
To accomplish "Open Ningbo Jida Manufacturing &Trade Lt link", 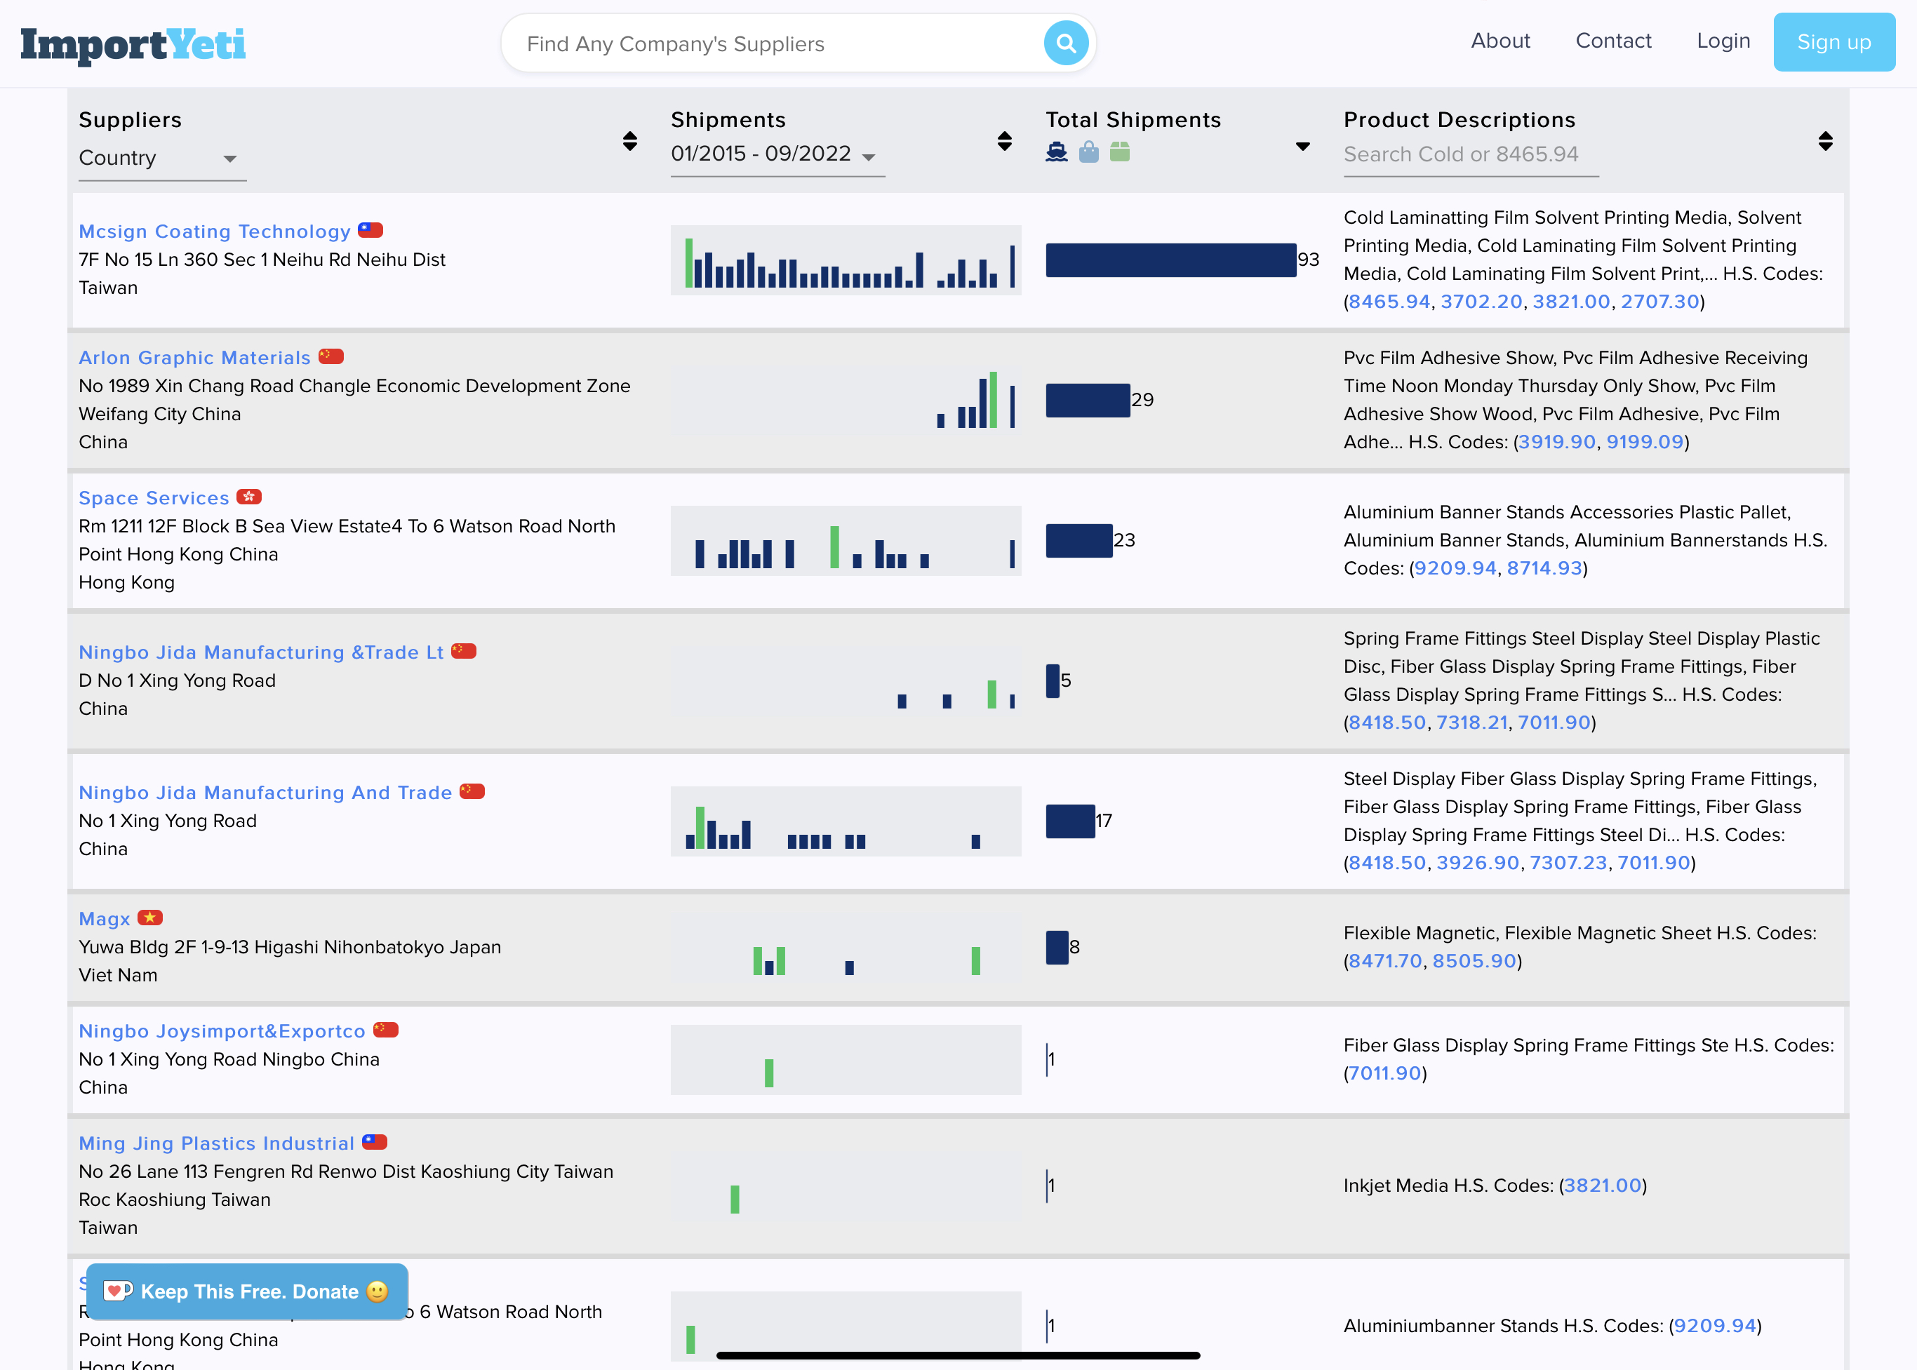I will [x=262, y=652].
